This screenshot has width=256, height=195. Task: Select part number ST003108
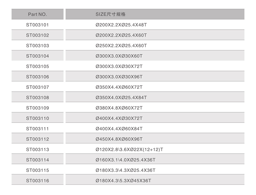38,97
